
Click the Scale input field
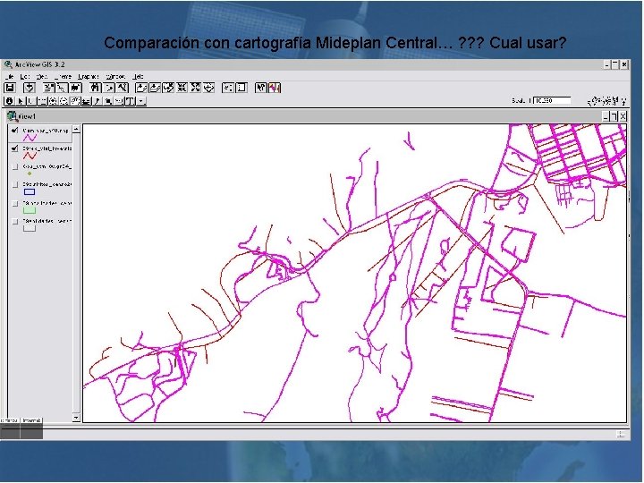[x=552, y=100]
